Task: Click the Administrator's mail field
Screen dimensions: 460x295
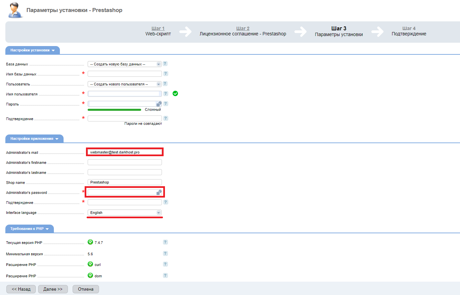Action: coord(125,152)
